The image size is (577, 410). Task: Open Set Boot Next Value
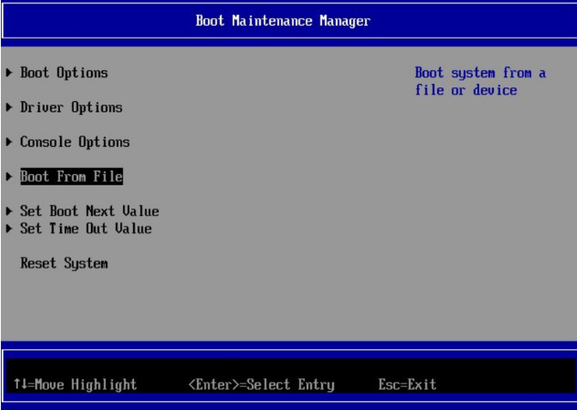point(89,211)
